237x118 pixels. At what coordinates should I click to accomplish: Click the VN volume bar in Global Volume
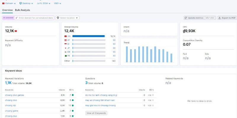pos(89,36)
